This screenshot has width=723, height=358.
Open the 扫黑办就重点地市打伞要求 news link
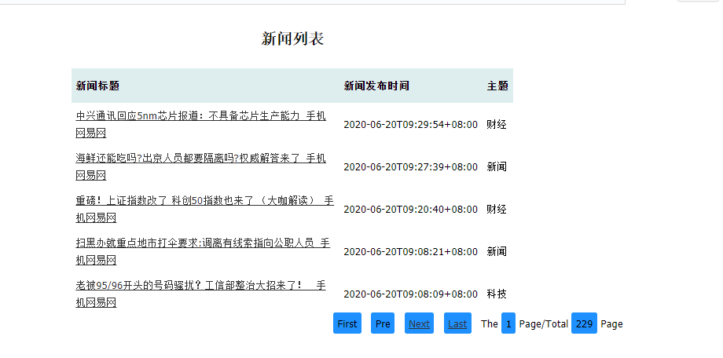click(x=203, y=251)
